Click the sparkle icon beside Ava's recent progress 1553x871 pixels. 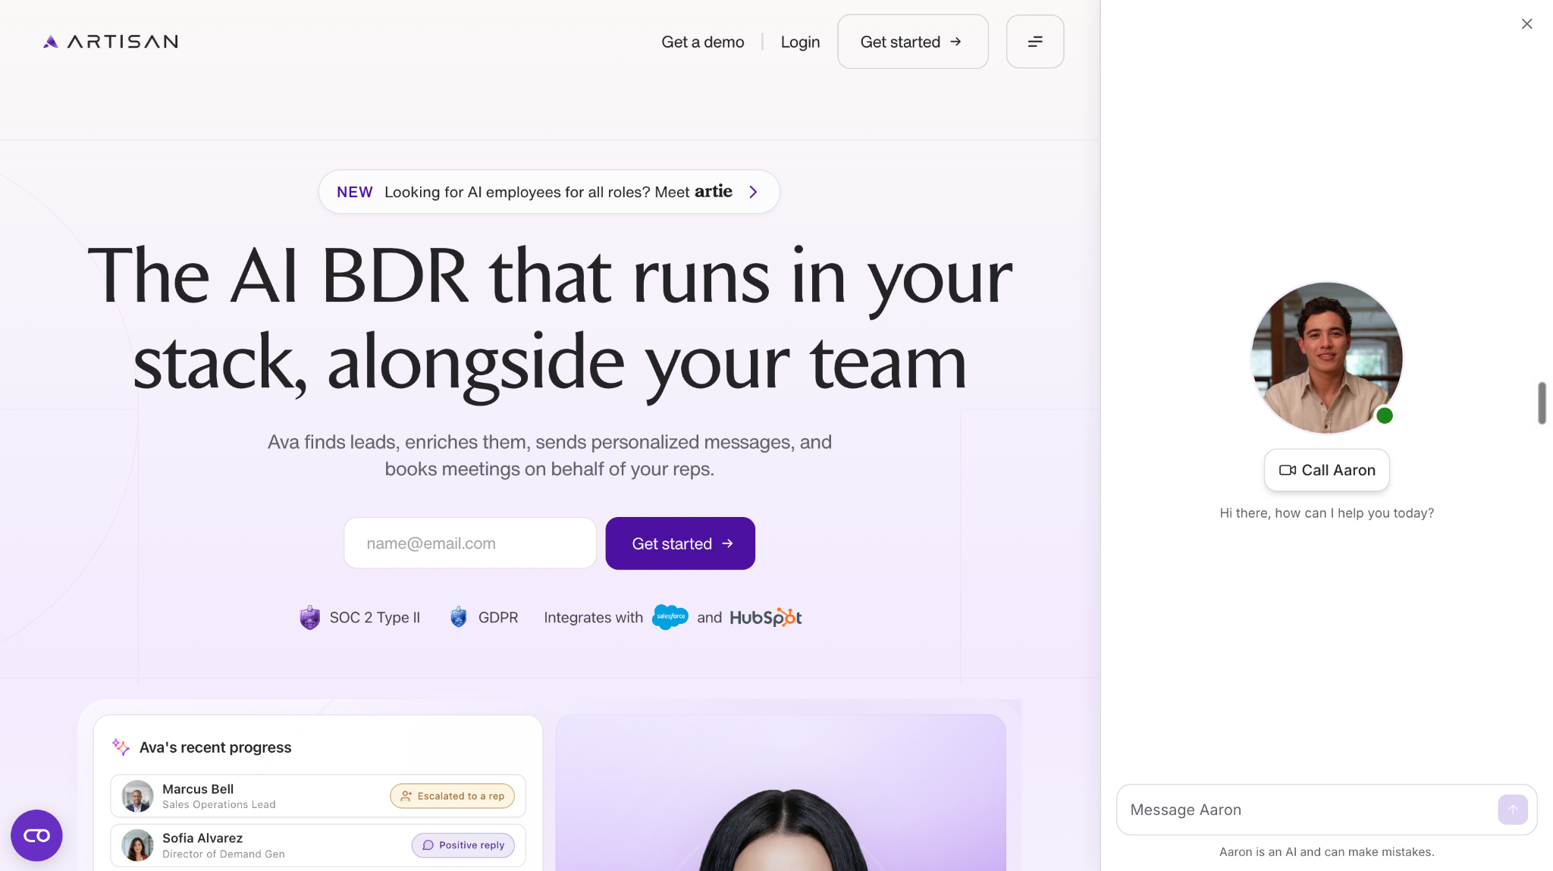(x=121, y=747)
